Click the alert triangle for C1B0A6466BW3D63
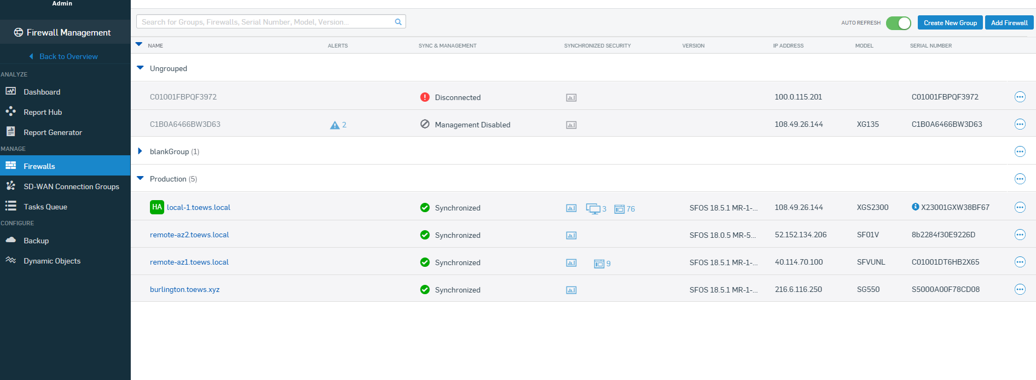 point(335,125)
